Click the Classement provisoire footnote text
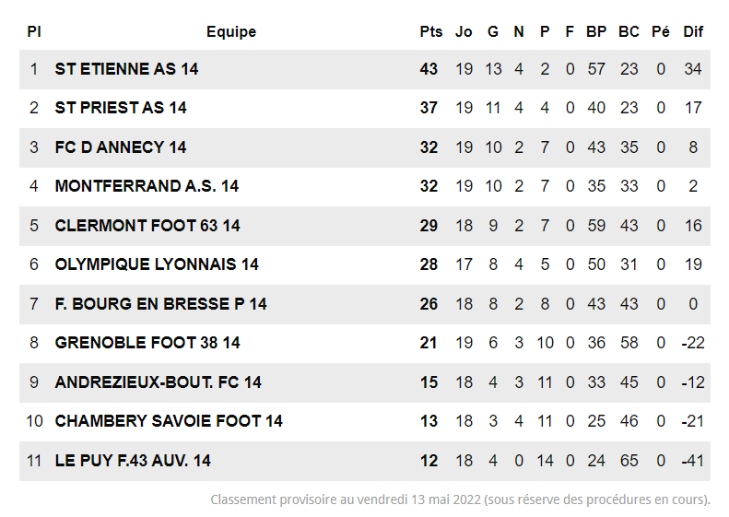The image size is (729, 517). tap(460, 500)
